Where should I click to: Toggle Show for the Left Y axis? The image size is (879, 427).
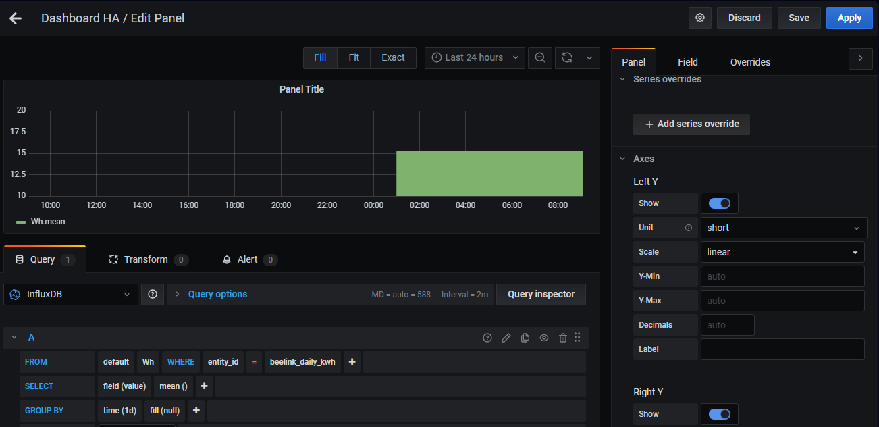[719, 203]
